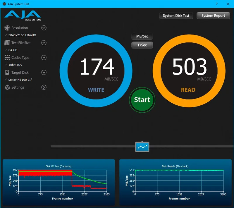Close the AJA System Test window
This screenshot has width=234, height=208.
228,4
